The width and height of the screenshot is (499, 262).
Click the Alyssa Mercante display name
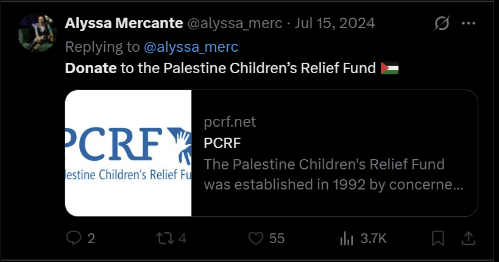tap(124, 23)
